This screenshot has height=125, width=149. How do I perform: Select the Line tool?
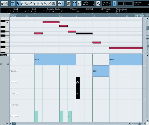point(50,4)
